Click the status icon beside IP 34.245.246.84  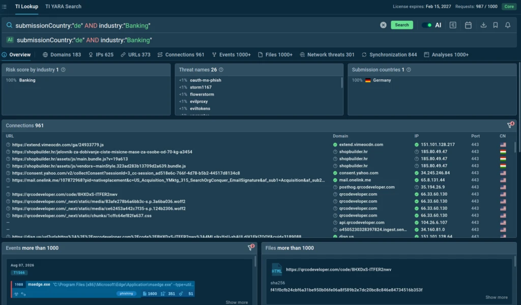click(416, 173)
